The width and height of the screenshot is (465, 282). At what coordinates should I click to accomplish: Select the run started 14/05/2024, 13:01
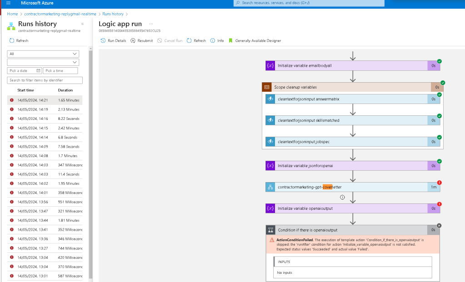pos(45,276)
